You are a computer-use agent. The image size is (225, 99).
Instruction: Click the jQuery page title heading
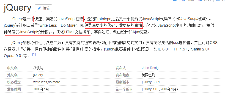18,8
